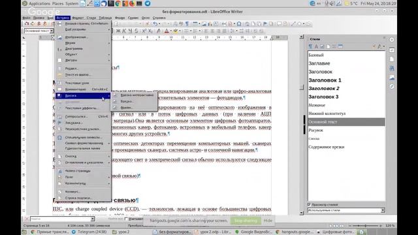Viewport: 418px width, 235px height.
Task: Click the Insert Image toolbar icon
Action: [x=204, y=24]
